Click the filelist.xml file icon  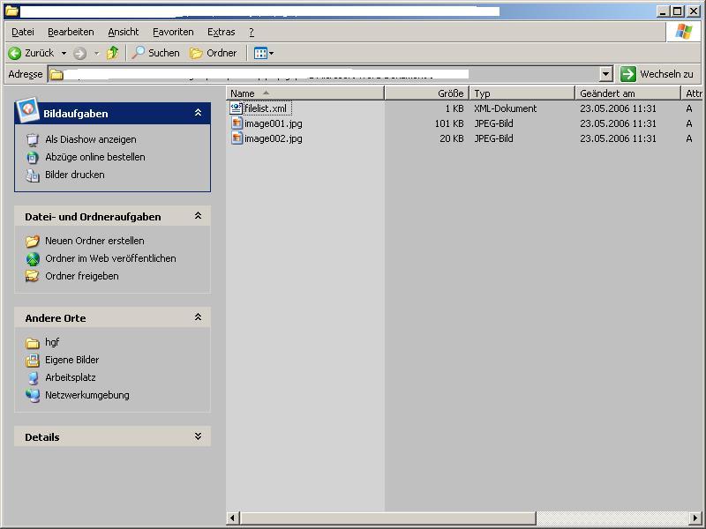(237, 108)
